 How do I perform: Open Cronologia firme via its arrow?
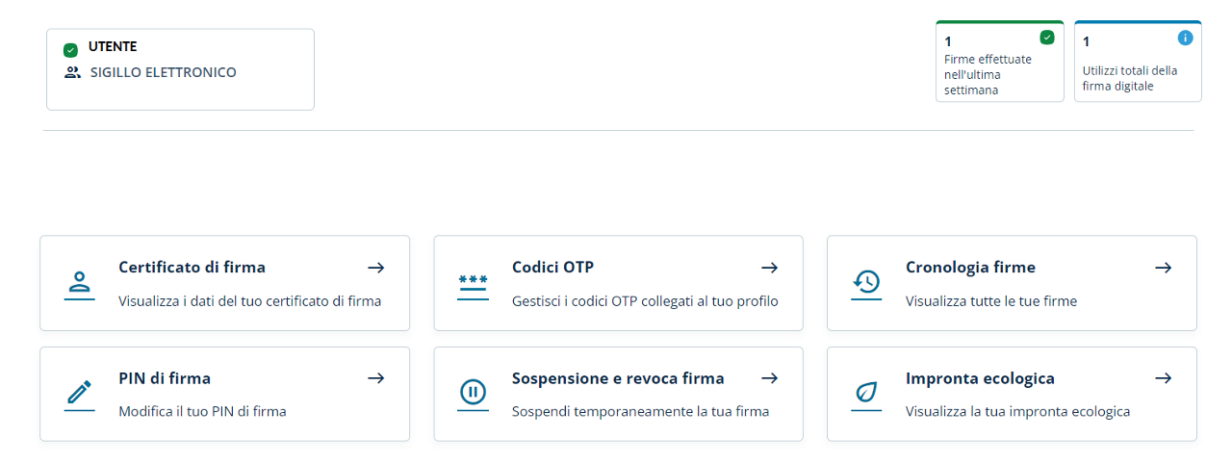pos(1163,268)
